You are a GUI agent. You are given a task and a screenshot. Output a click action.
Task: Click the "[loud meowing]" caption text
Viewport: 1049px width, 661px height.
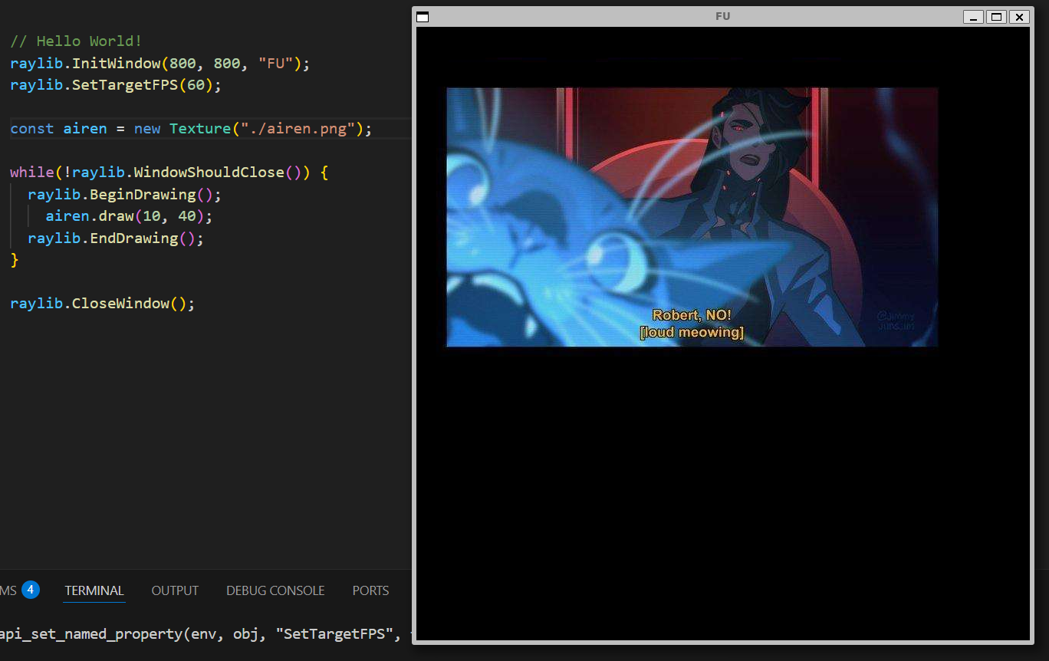[x=692, y=333]
